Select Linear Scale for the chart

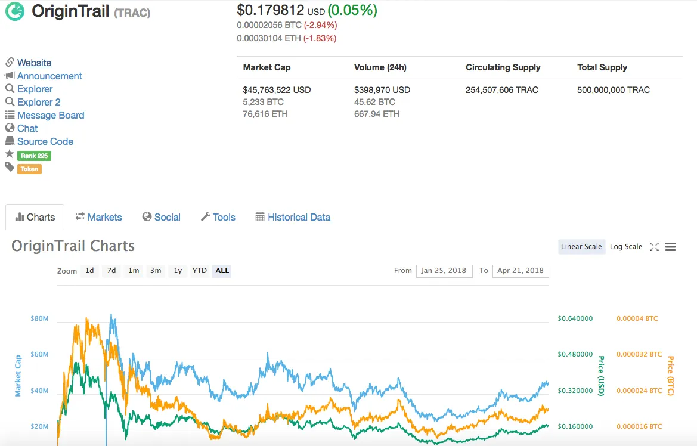pos(581,247)
